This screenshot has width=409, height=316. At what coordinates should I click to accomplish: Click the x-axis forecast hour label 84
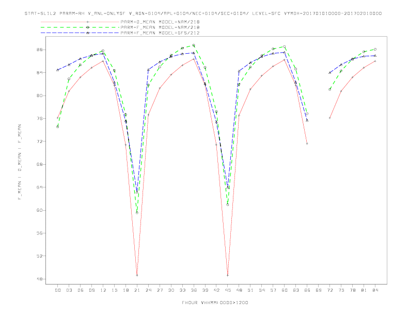coord(375,290)
